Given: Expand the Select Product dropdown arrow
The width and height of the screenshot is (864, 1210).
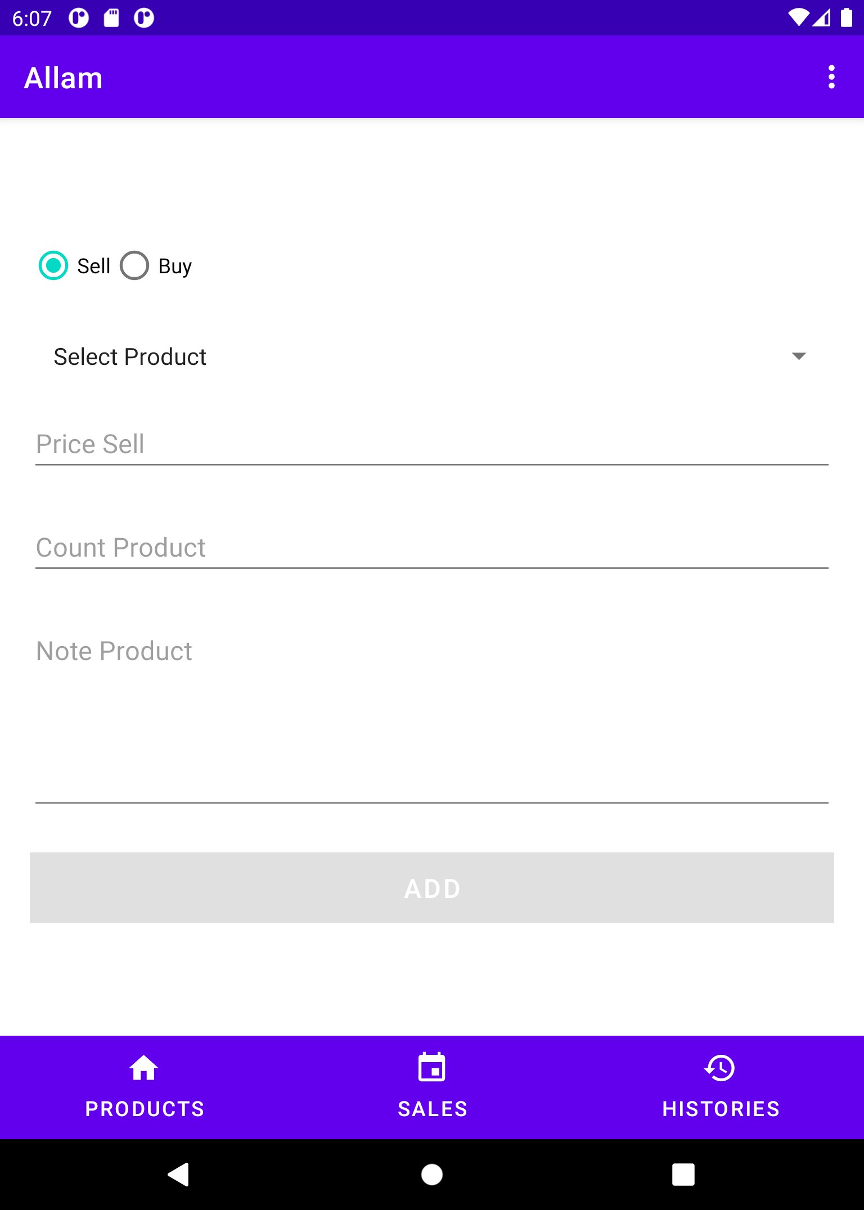Looking at the screenshot, I should click(x=799, y=356).
